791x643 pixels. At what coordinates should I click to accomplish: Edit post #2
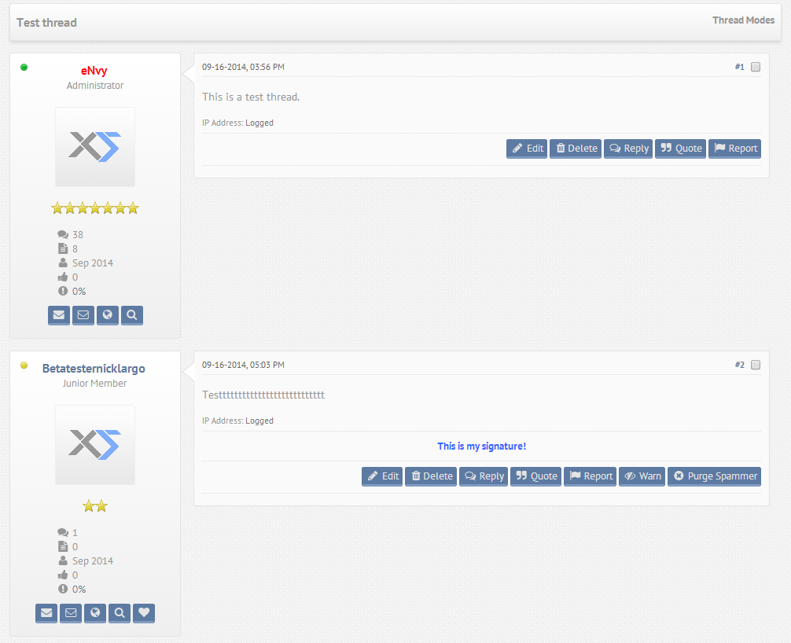(382, 476)
